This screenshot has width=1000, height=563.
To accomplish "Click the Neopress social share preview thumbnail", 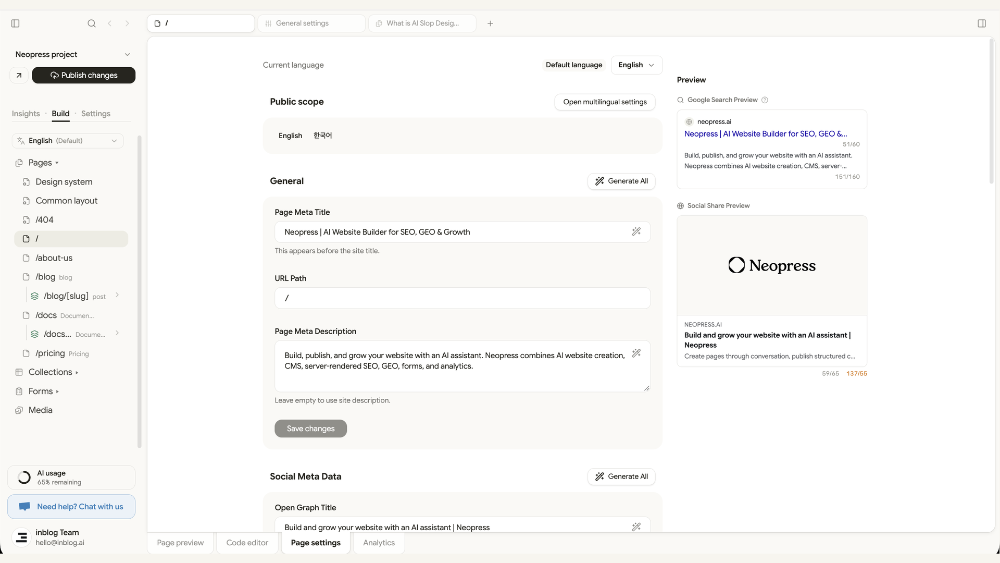I will pyautogui.click(x=772, y=265).
